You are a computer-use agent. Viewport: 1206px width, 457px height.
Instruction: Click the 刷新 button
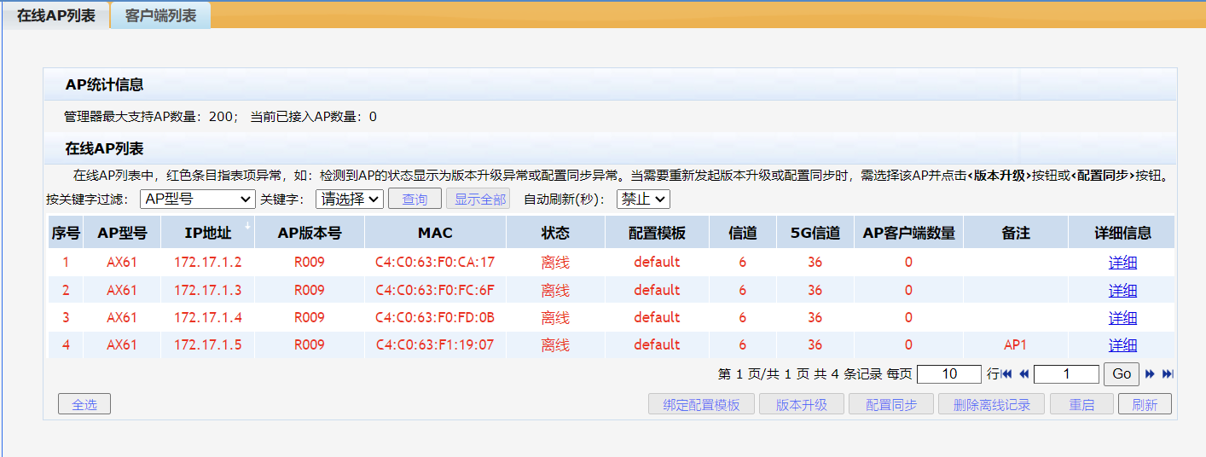pos(1145,404)
